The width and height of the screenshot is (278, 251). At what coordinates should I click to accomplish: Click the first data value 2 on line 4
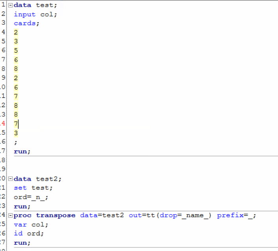16,32
